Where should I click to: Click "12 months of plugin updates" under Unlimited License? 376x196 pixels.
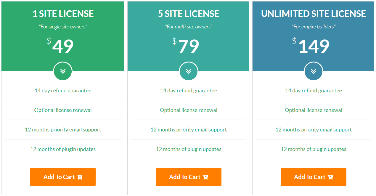314,149
